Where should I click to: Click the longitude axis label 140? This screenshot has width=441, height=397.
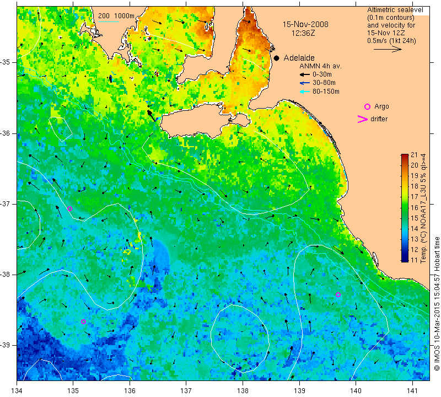pyautogui.click(x=356, y=391)
